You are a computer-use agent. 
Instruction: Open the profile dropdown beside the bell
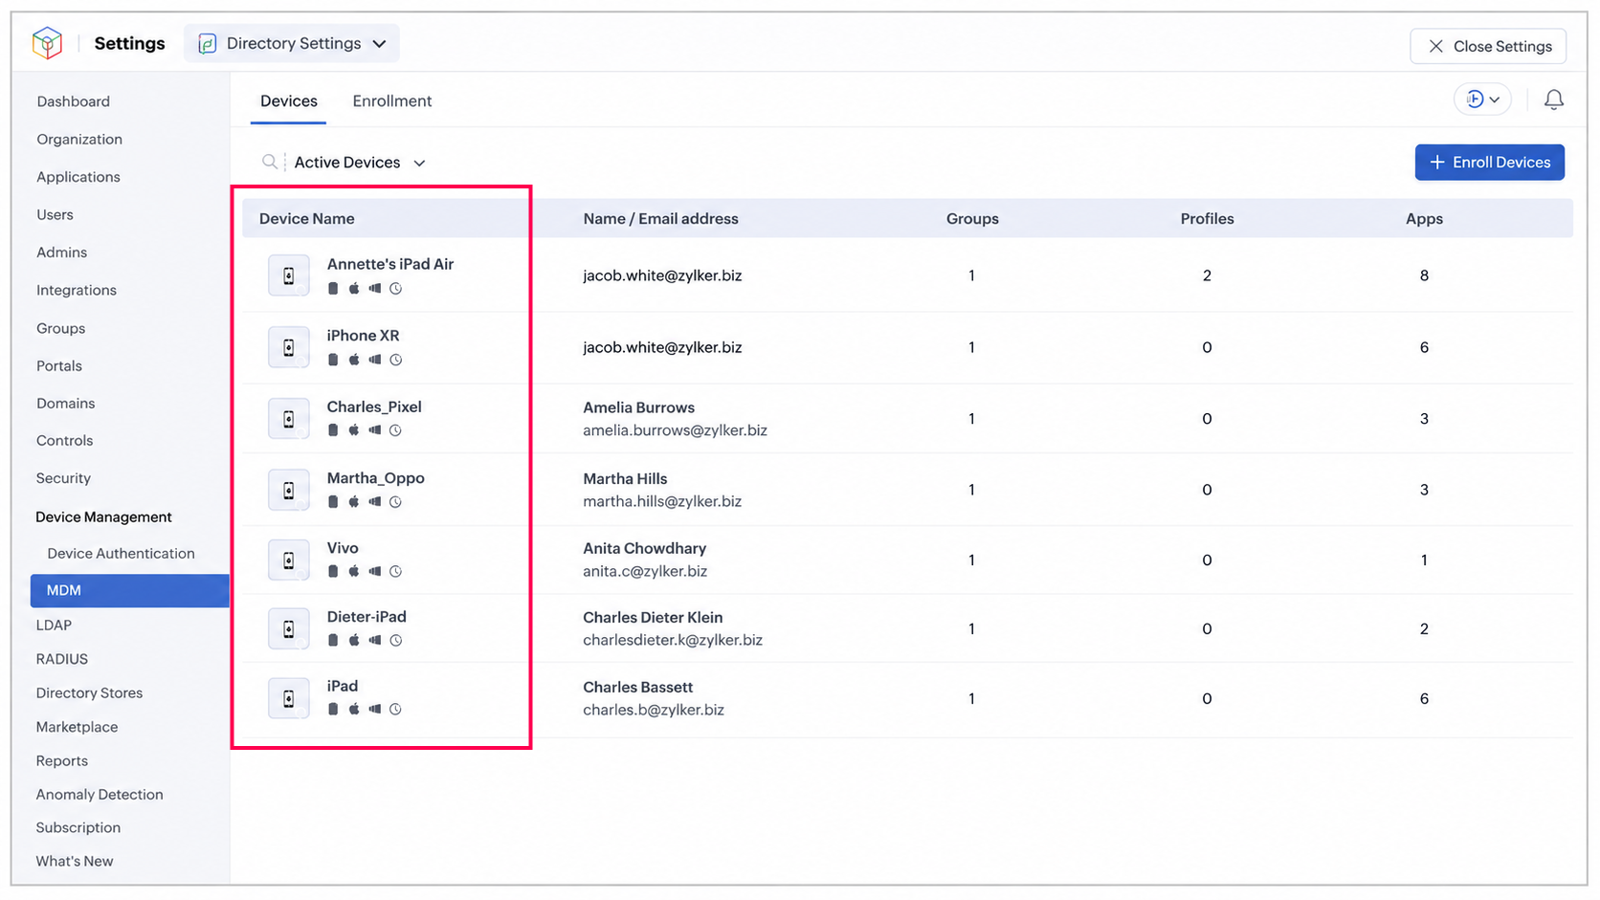pyautogui.click(x=1482, y=99)
